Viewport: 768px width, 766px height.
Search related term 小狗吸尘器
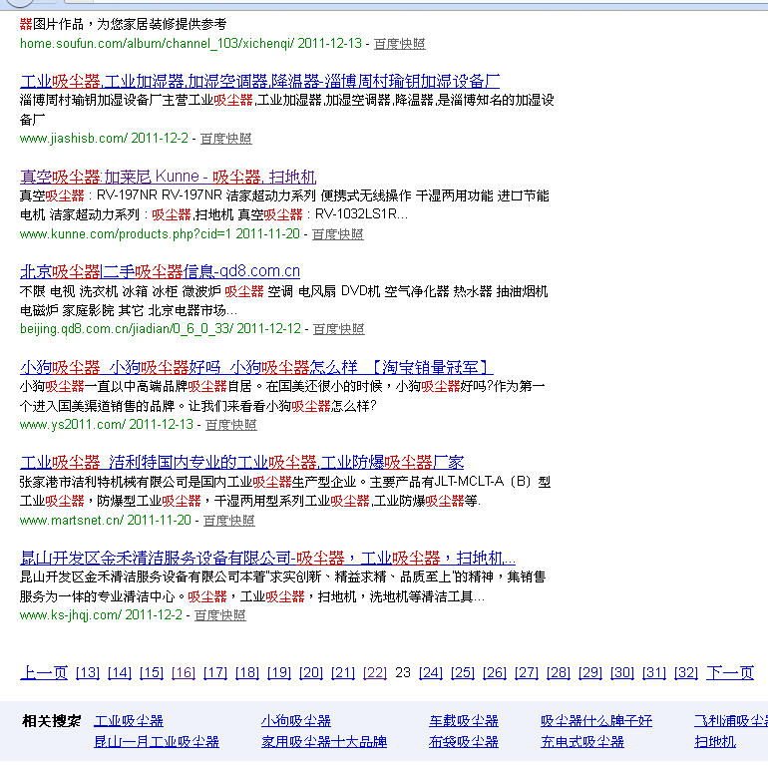tap(296, 721)
